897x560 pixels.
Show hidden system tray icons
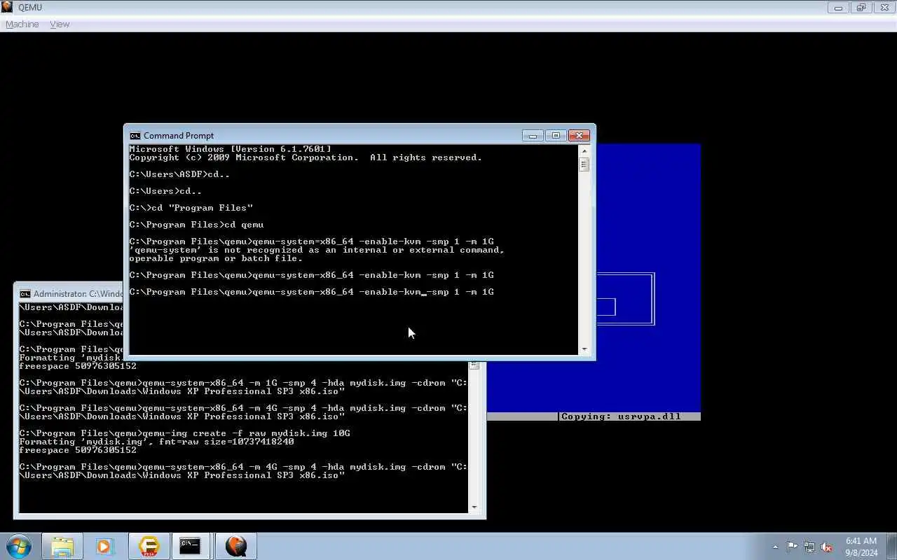775,547
